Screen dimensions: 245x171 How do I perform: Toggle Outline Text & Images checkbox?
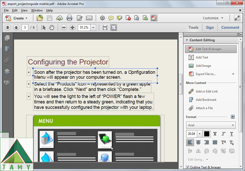coord(188,167)
